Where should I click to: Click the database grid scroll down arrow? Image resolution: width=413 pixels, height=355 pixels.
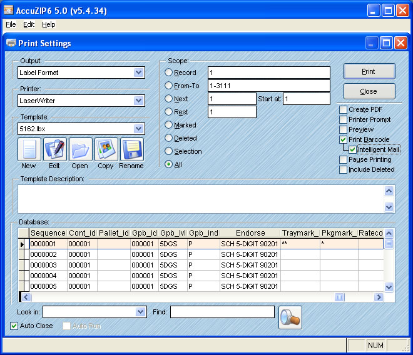[389, 287]
